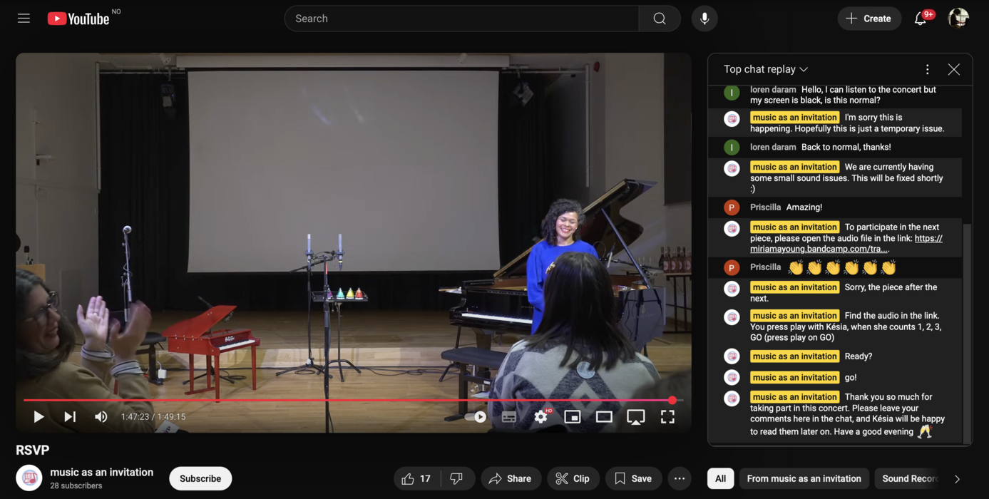Toggle the autoplay switch
Screen dimensions: 989x499
(x=476, y=417)
